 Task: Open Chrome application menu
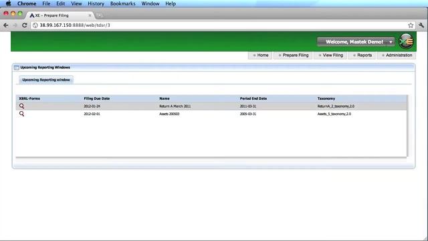[27, 3]
